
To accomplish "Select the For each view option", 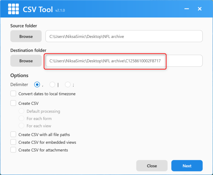I will pyautogui.click(x=22, y=126).
